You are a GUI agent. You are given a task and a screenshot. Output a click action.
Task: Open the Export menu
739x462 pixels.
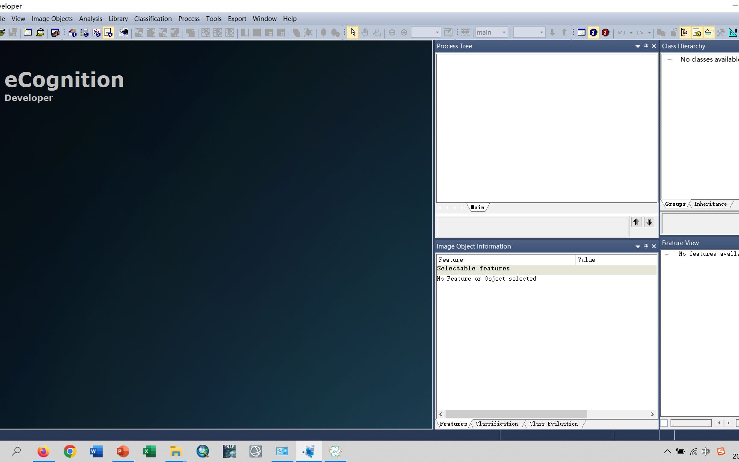pyautogui.click(x=237, y=19)
